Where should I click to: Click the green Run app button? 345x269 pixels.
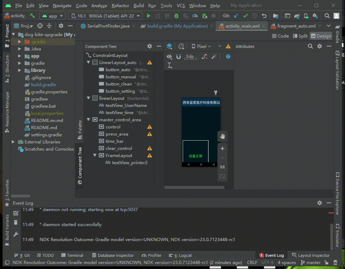(149, 16)
